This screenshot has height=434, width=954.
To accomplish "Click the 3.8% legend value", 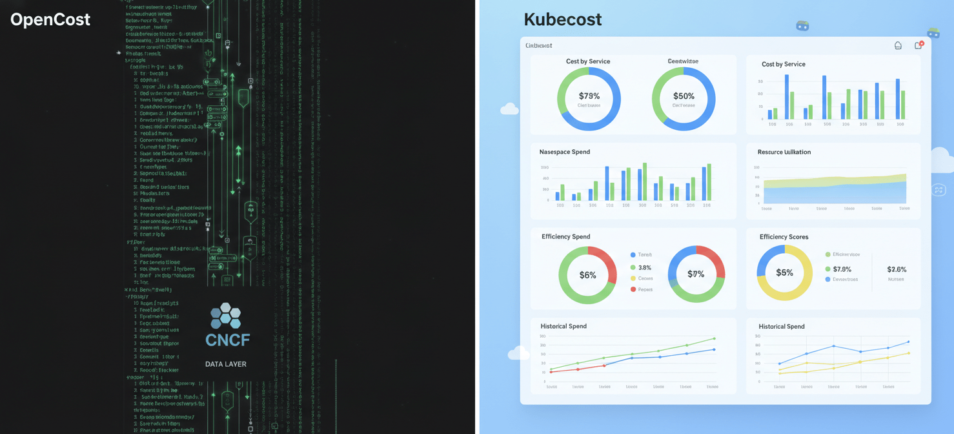I will tap(645, 267).
